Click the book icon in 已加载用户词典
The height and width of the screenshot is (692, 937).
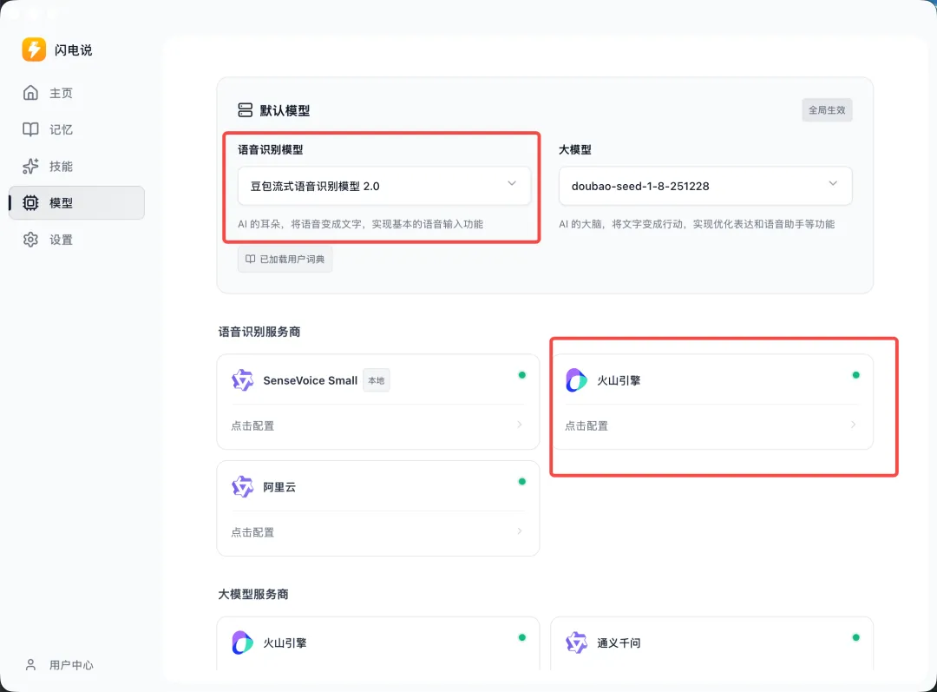pyautogui.click(x=251, y=259)
